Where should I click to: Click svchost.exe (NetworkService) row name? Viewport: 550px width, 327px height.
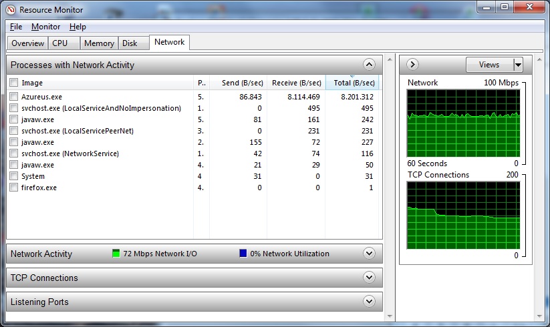coord(70,153)
